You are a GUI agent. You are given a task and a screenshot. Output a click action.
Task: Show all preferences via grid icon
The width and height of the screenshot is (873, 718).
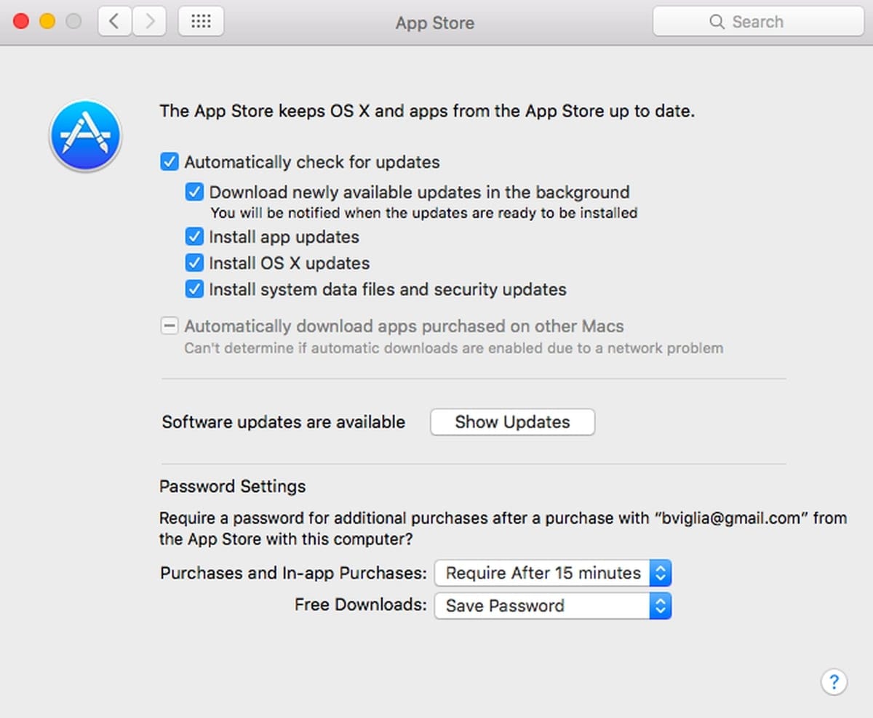coord(201,21)
